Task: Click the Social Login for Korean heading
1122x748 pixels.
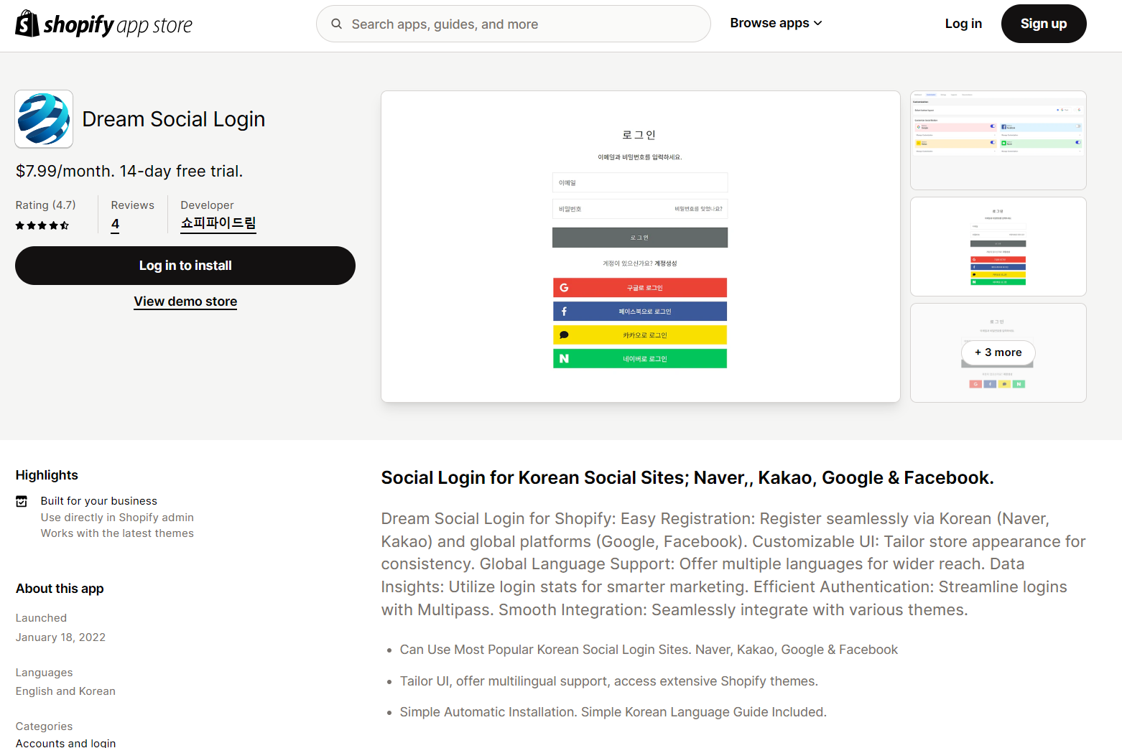Action: point(687,478)
